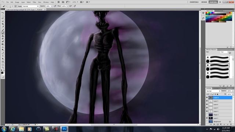Hide Layer 6 visibility eye

pyautogui.click(x=207, y=104)
